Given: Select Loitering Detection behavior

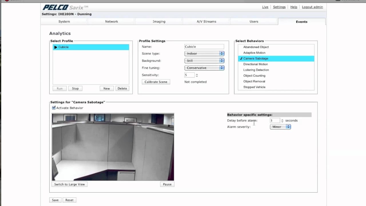Looking at the screenshot, I should (276, 70).
